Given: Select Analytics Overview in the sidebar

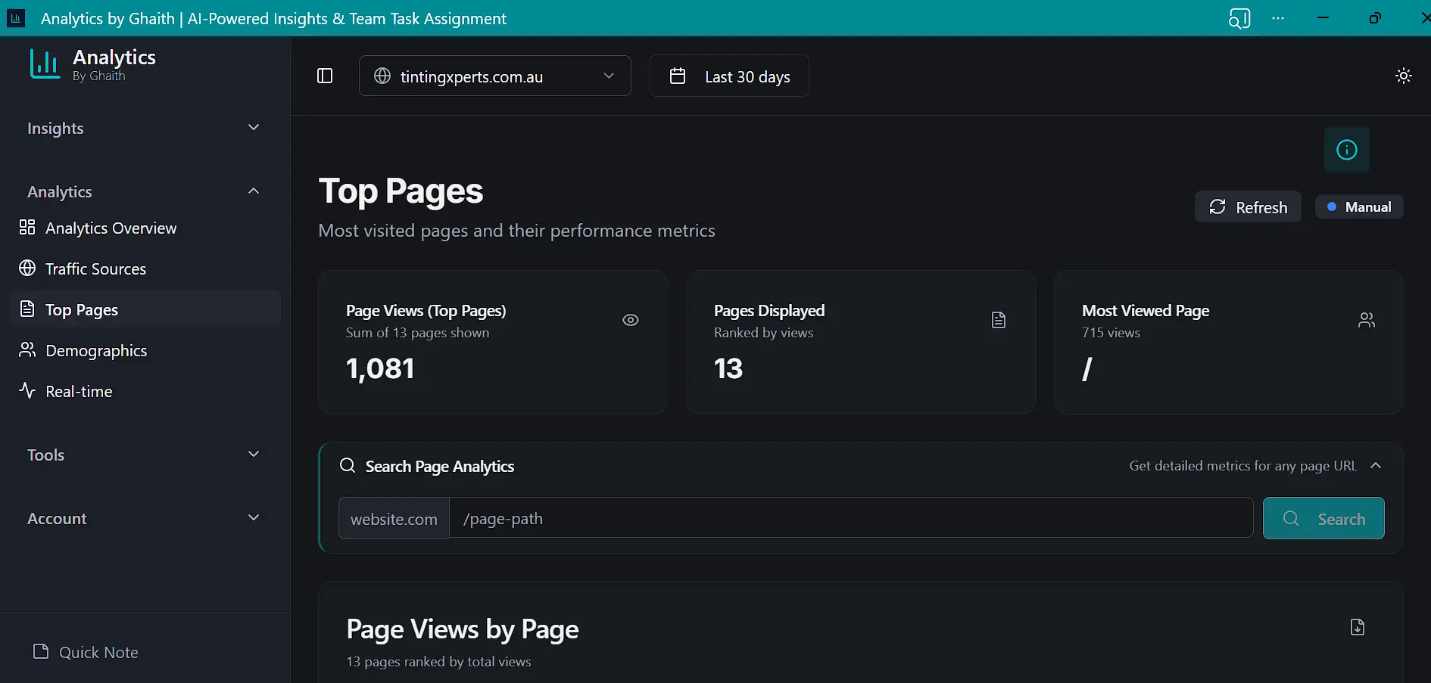Looking at the screenshot, I should pyautogui.click(x=110, y=228).
